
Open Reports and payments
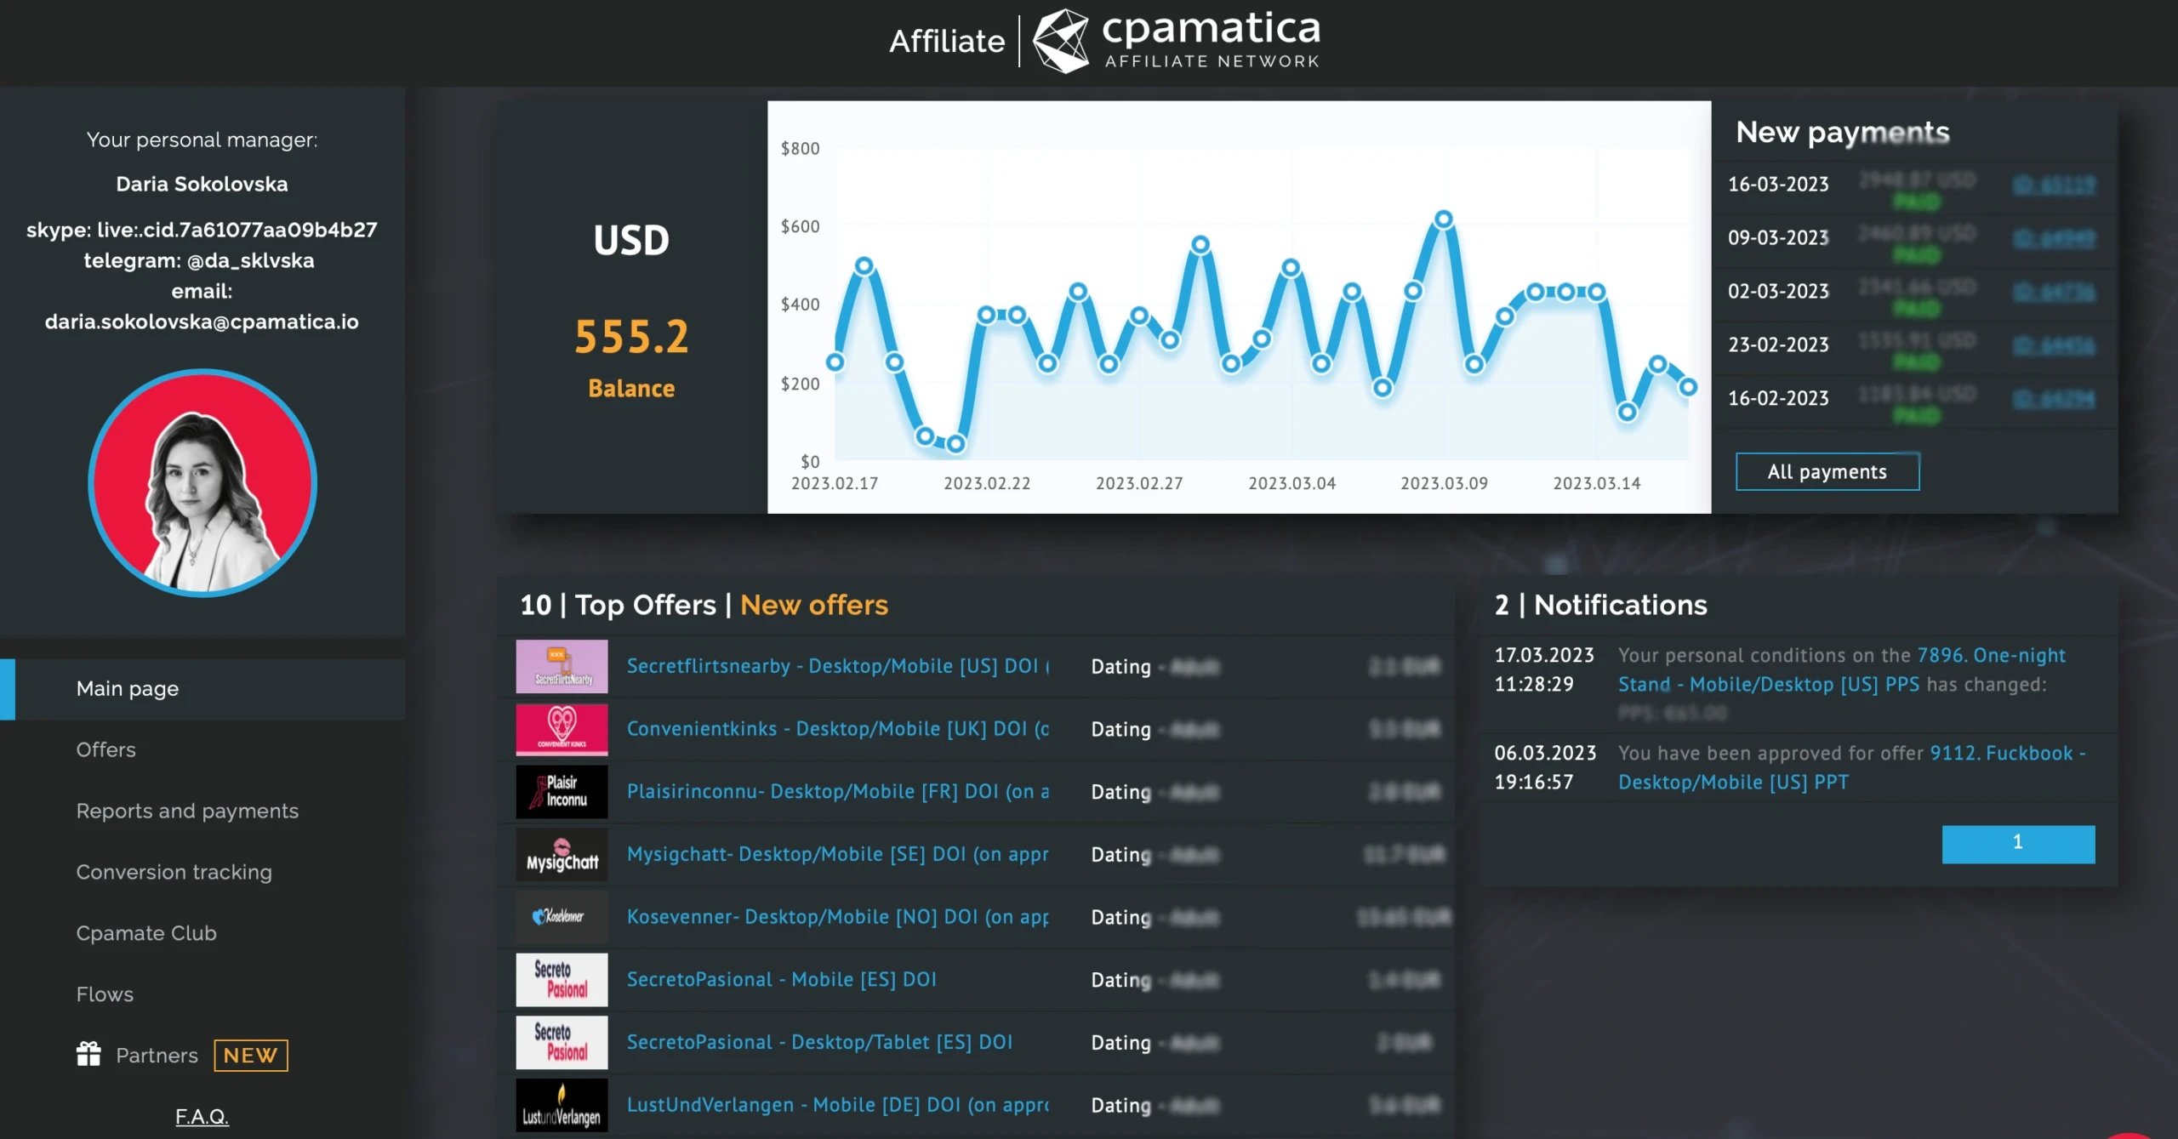click(x=187, y=811)
